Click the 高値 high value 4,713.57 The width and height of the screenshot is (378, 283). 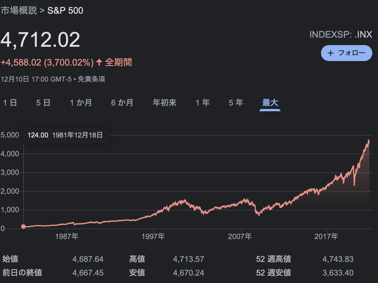click(x=188, y=259)
